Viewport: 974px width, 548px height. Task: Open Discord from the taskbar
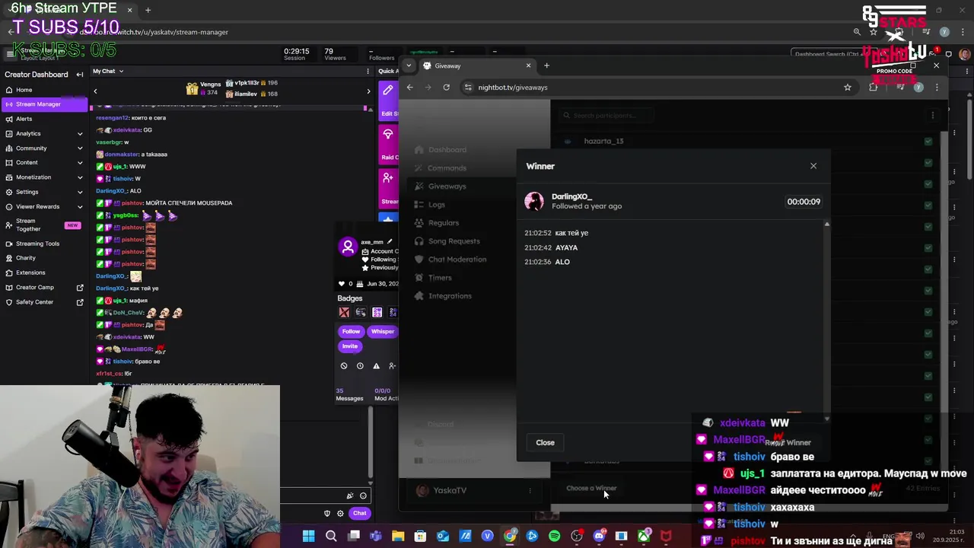pos(599,537)
